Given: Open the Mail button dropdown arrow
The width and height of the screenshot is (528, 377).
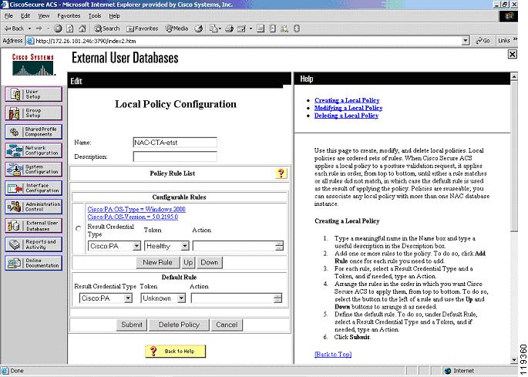Looking at the screenshot, I should [220, 29].
